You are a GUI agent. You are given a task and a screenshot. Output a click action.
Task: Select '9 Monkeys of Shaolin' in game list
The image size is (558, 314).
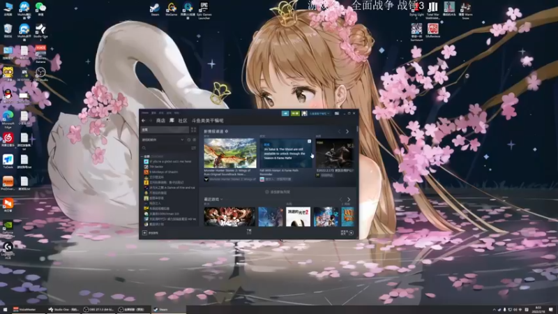[x=163, y=172]
